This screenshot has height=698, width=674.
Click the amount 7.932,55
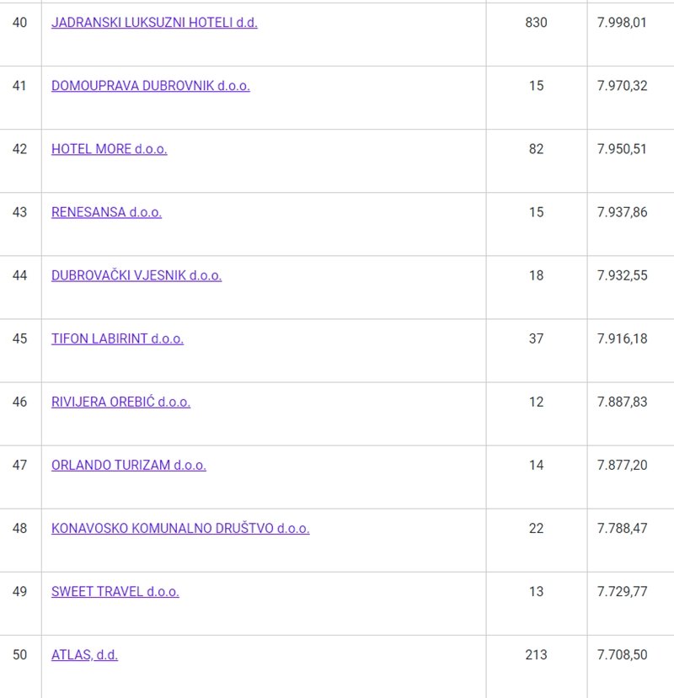coord(622,275)
